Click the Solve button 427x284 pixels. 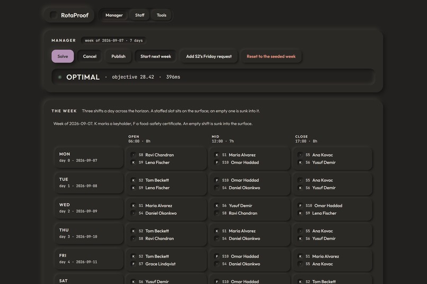(63, 56)
